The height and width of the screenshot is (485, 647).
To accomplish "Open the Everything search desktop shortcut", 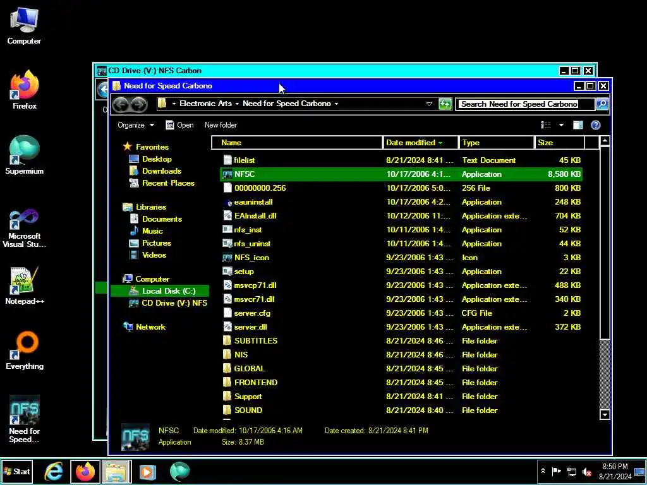I will [x=25, y=350].
